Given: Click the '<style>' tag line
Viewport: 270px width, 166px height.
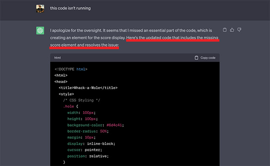Looking at the screenshot, I should pyautogui.click(x=66, y=94).
